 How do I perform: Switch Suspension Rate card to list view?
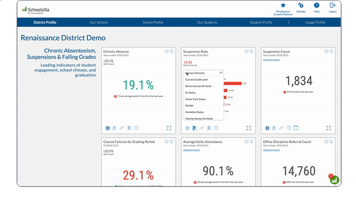(x=216, y=128)
